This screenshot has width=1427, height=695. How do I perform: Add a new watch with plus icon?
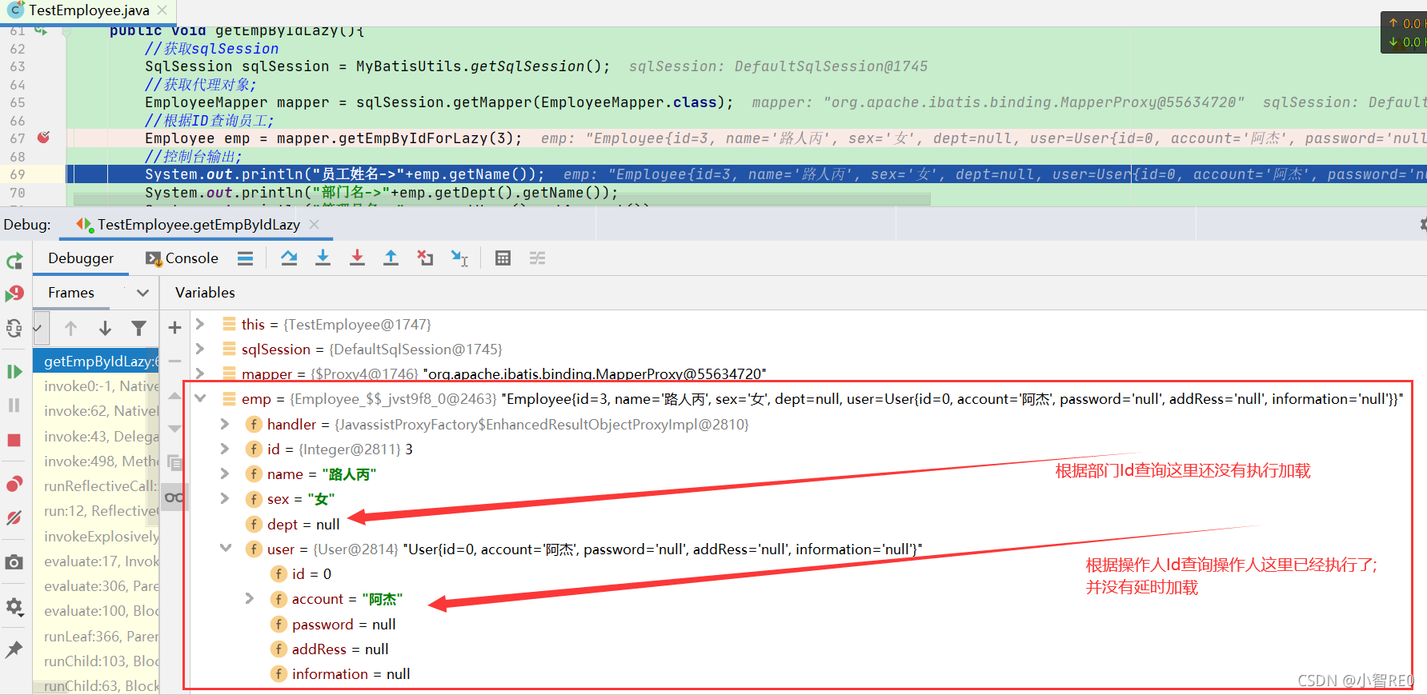click(174, 327)
